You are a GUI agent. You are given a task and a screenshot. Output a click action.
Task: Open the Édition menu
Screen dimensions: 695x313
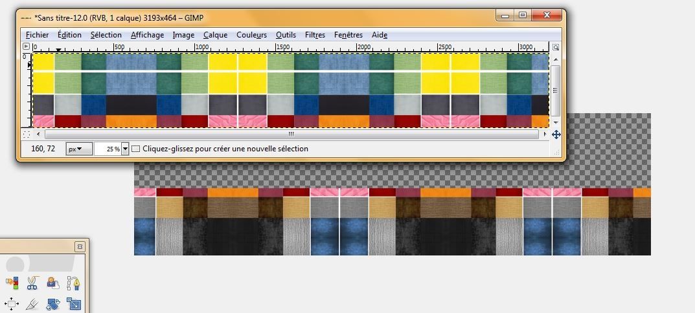[x=69, y=35]
